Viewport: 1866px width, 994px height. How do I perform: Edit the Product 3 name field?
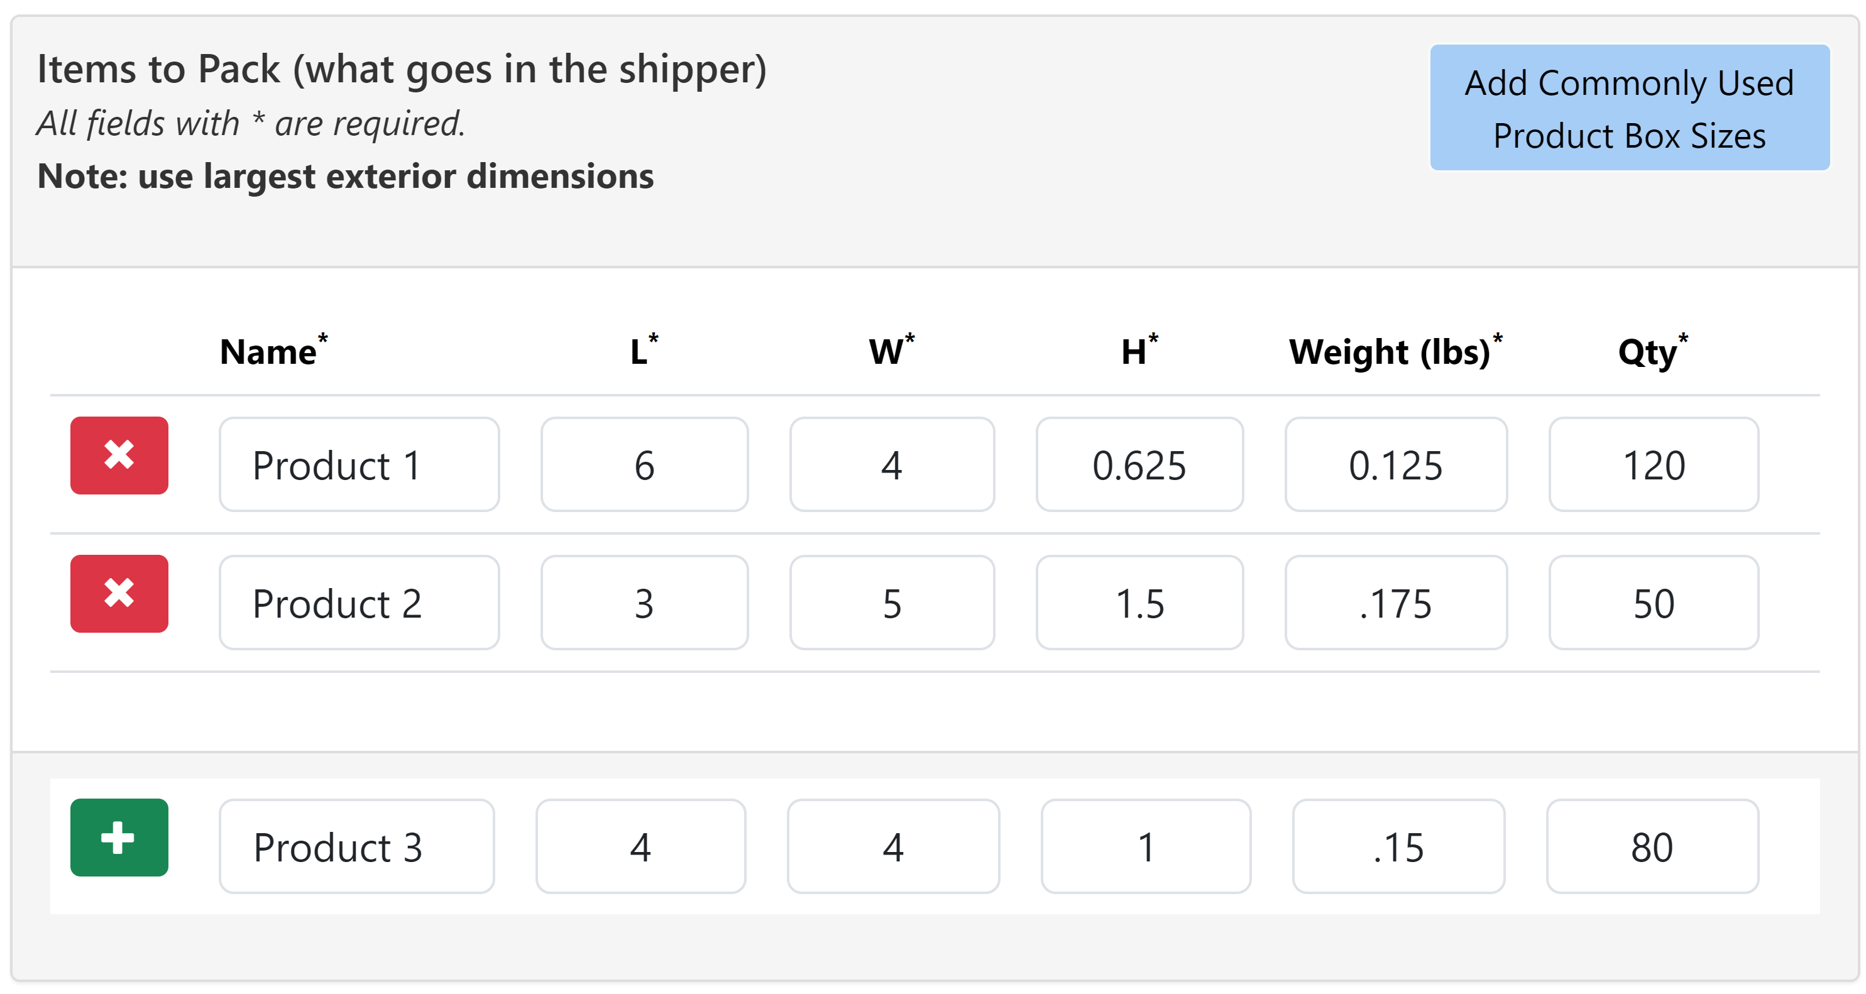click(356, 846)
